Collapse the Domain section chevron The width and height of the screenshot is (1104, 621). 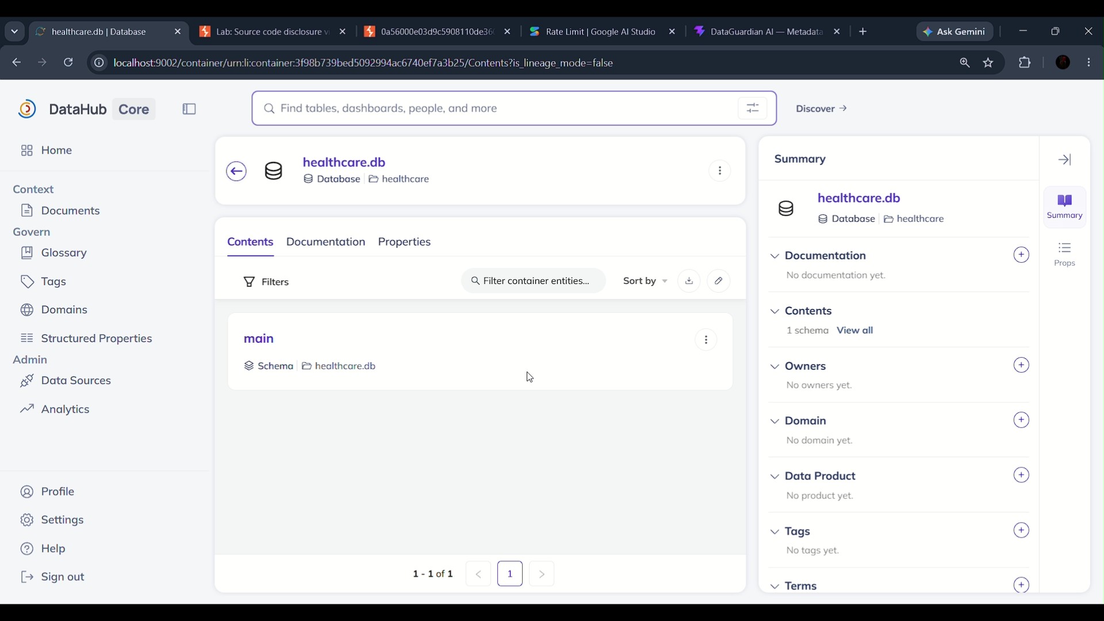point(775,421)
